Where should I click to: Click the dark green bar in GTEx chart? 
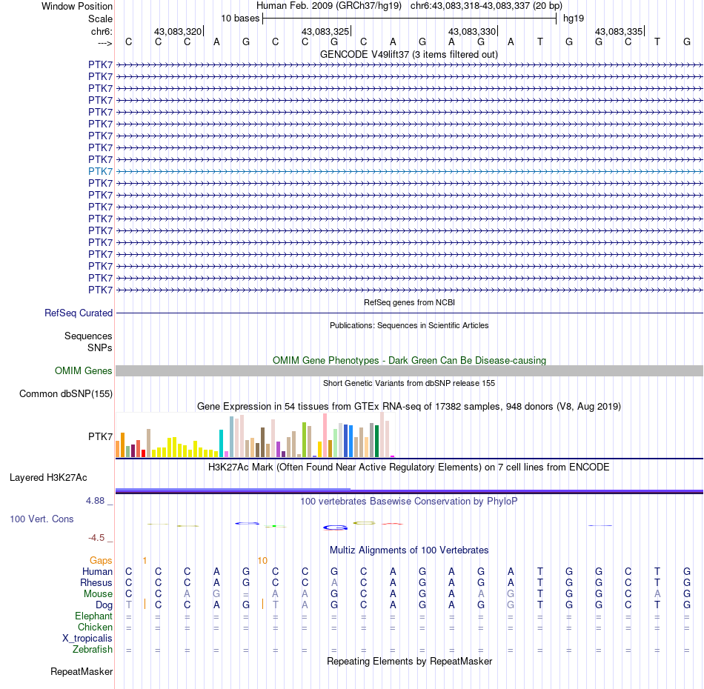pos(376,442)
